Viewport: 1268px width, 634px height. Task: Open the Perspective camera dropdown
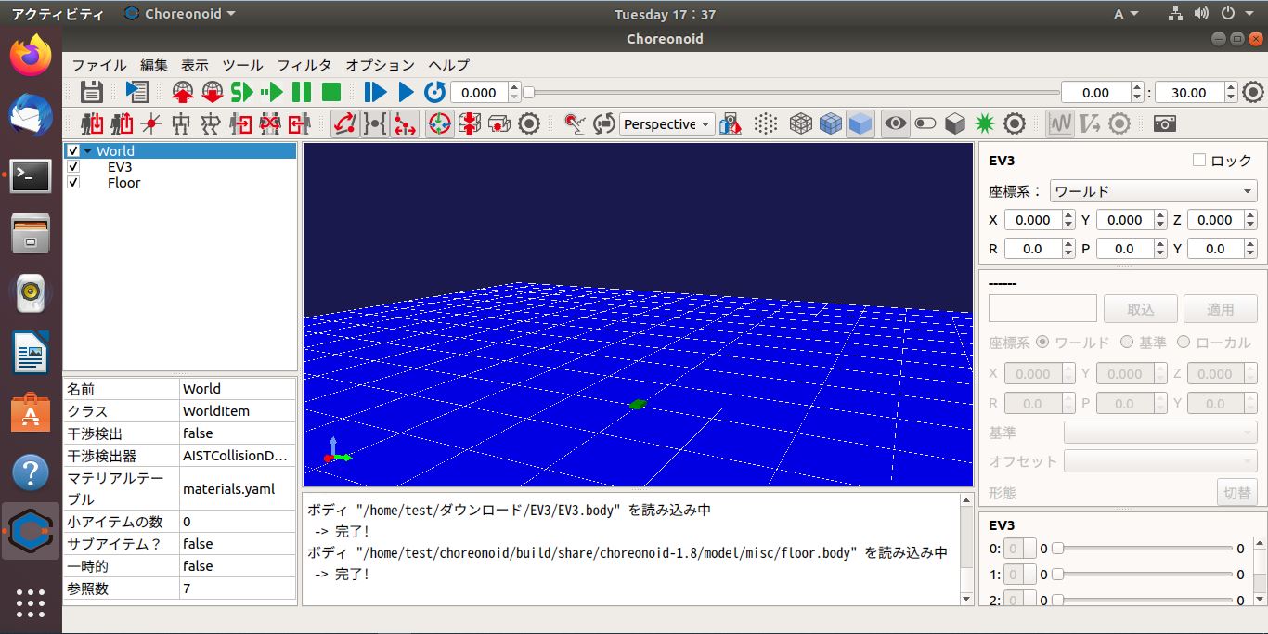[x=666, y=123]
